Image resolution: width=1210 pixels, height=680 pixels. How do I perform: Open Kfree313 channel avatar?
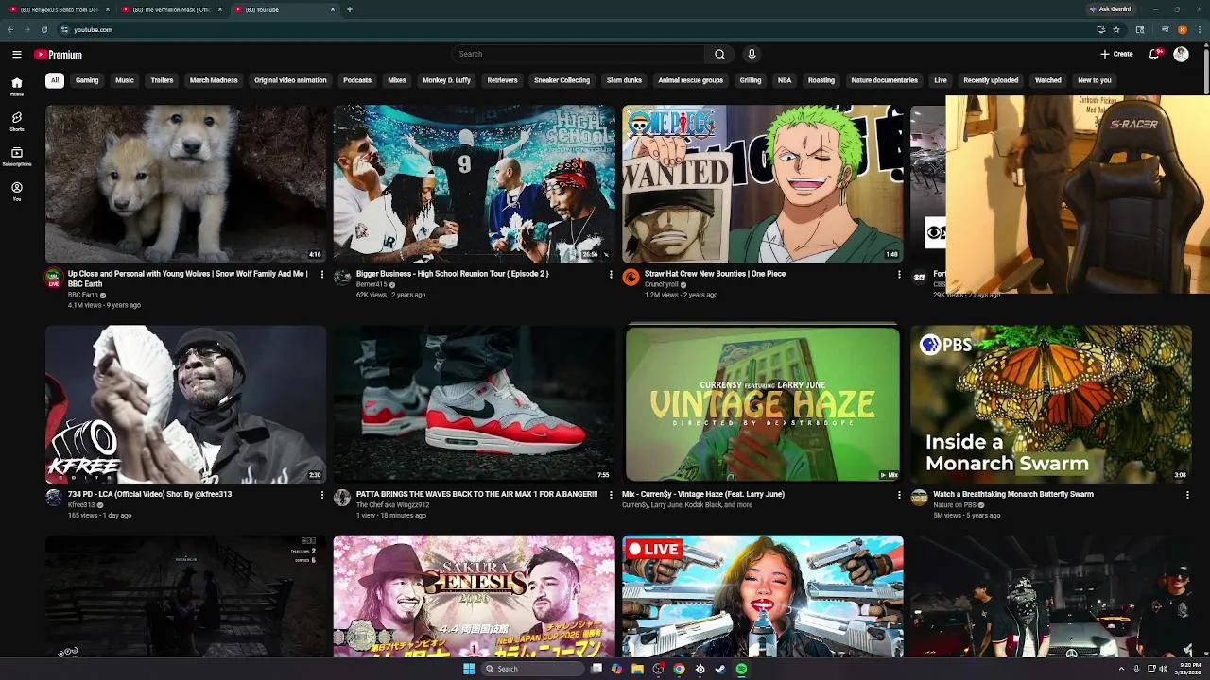click(x=54, y=498)
